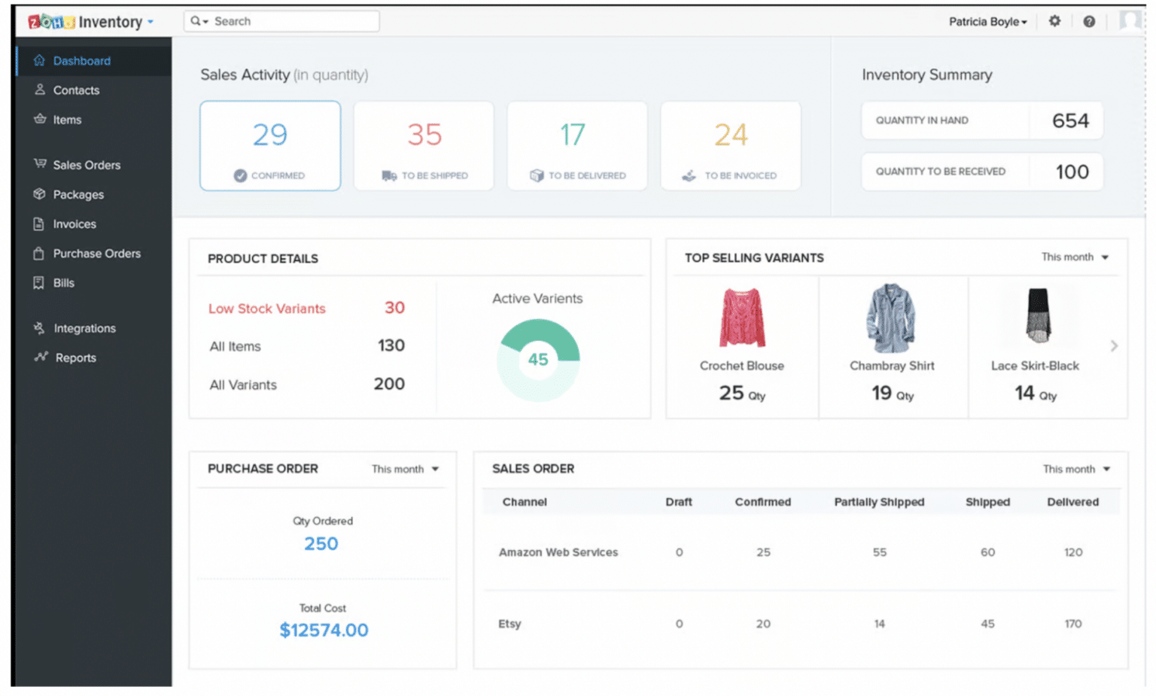This screenshot has width=1156, height=696.
Task: Click the help question mark icon
Action: [1089, 21]
